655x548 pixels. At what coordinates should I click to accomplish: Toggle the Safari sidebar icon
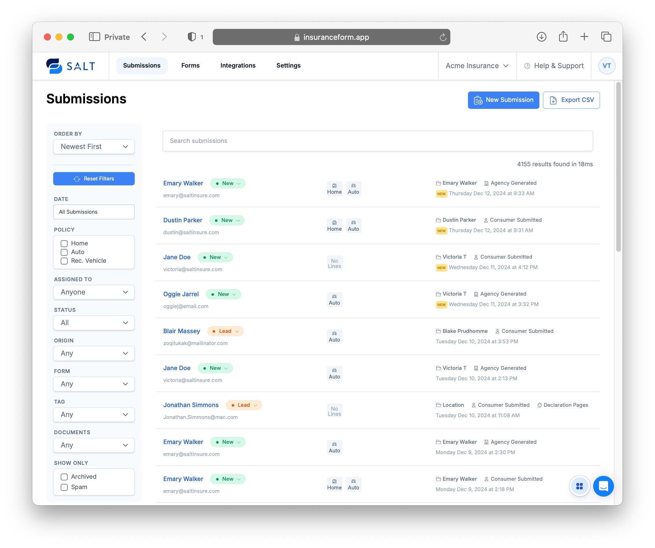(x=94, y=37)
